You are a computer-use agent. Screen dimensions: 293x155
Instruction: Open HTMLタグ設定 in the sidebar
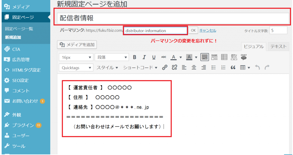[x=26, y=70]
